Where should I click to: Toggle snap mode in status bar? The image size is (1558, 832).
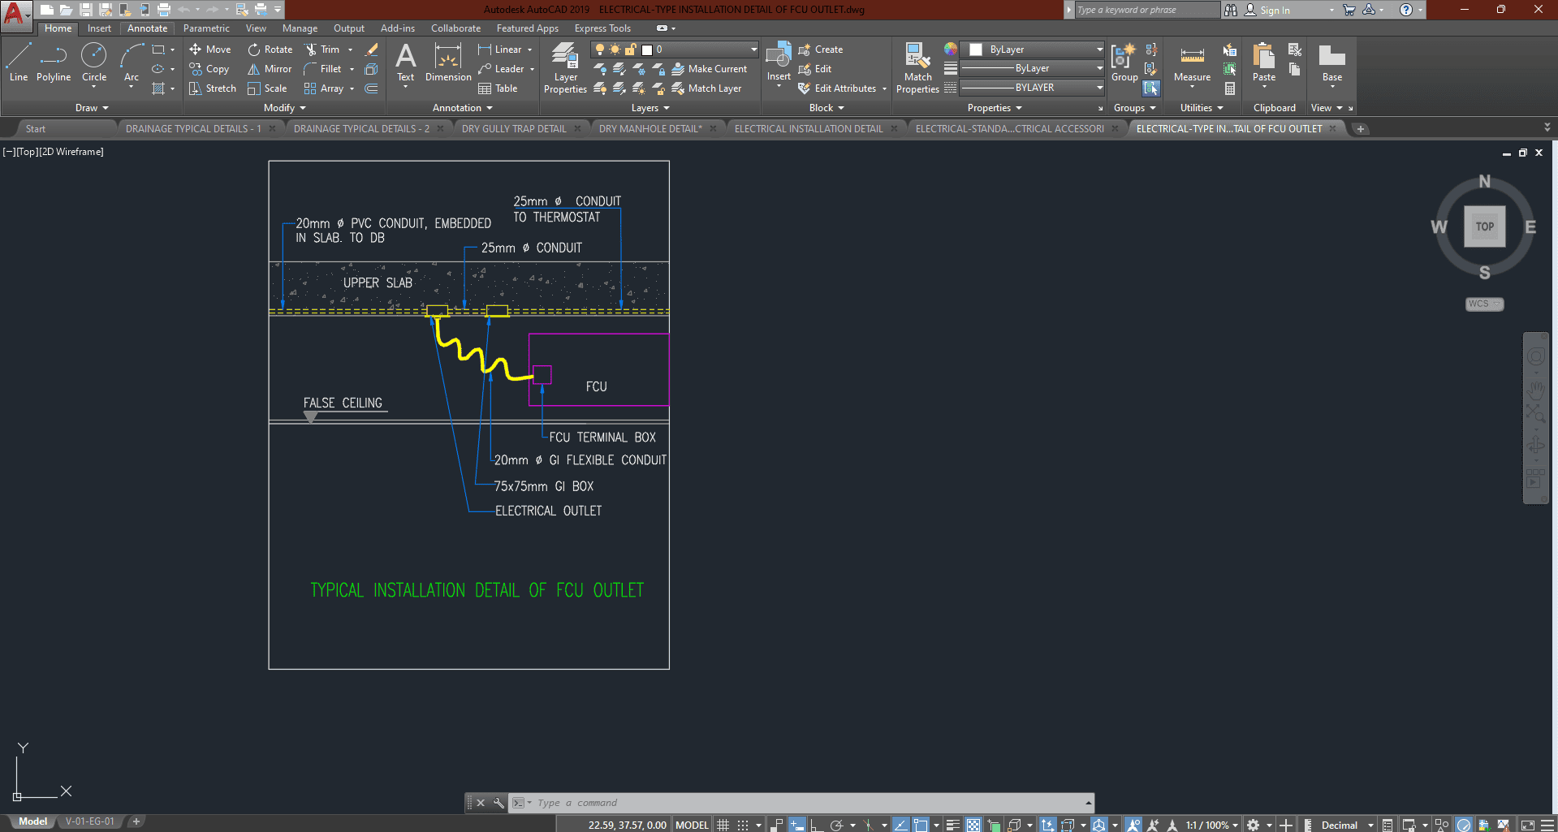(x=743, y=825)
